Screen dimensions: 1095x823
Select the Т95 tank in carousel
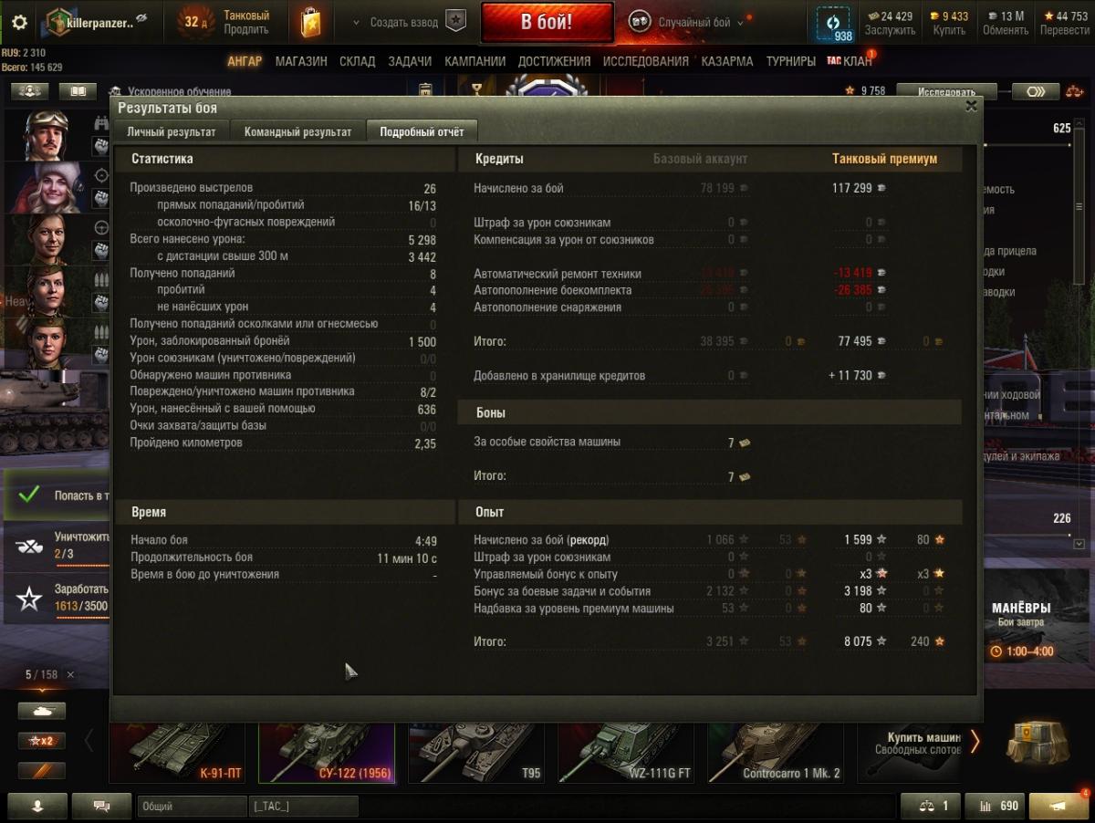475,752
